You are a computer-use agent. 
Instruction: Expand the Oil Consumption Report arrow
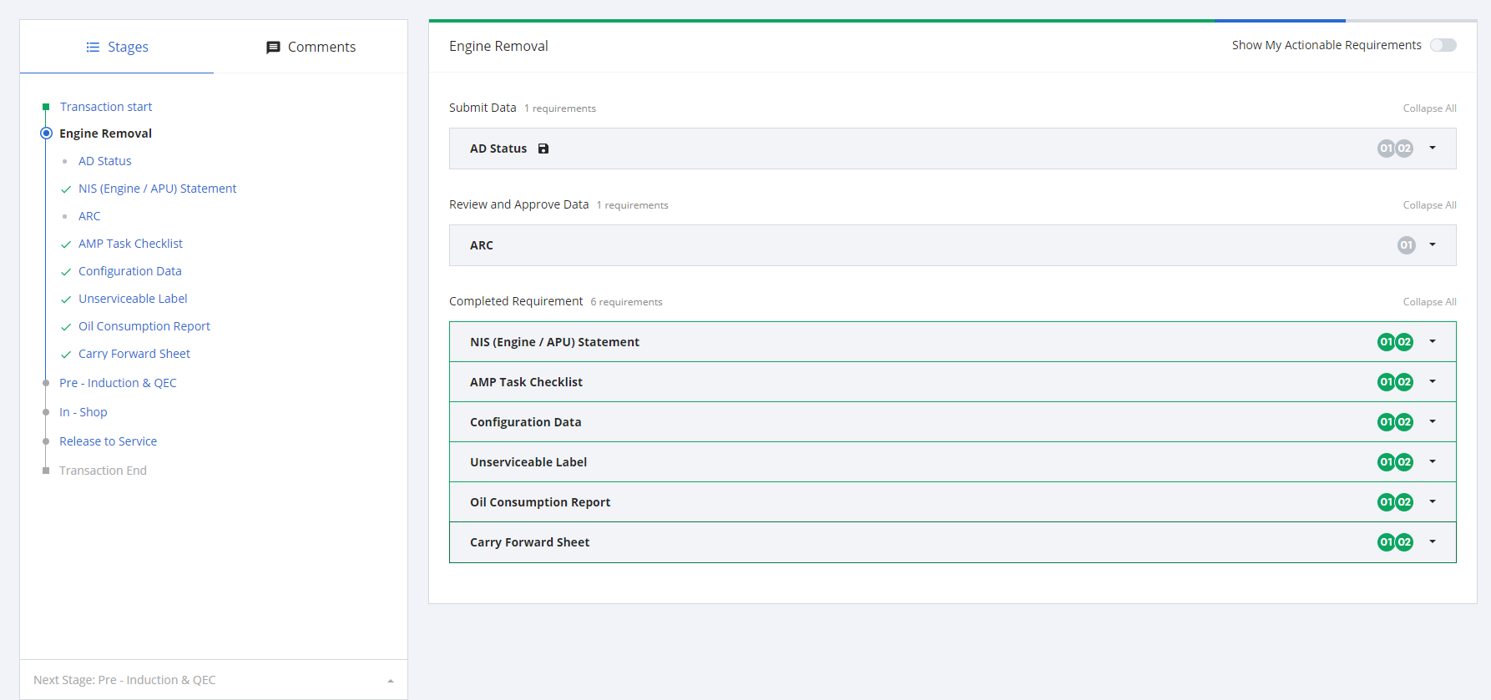[1433, 501]
